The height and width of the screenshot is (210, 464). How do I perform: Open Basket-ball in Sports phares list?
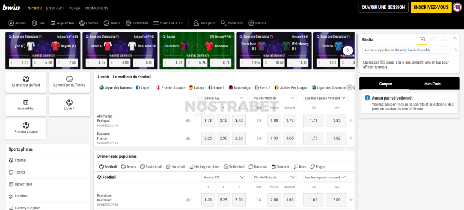tap(47, 184)
